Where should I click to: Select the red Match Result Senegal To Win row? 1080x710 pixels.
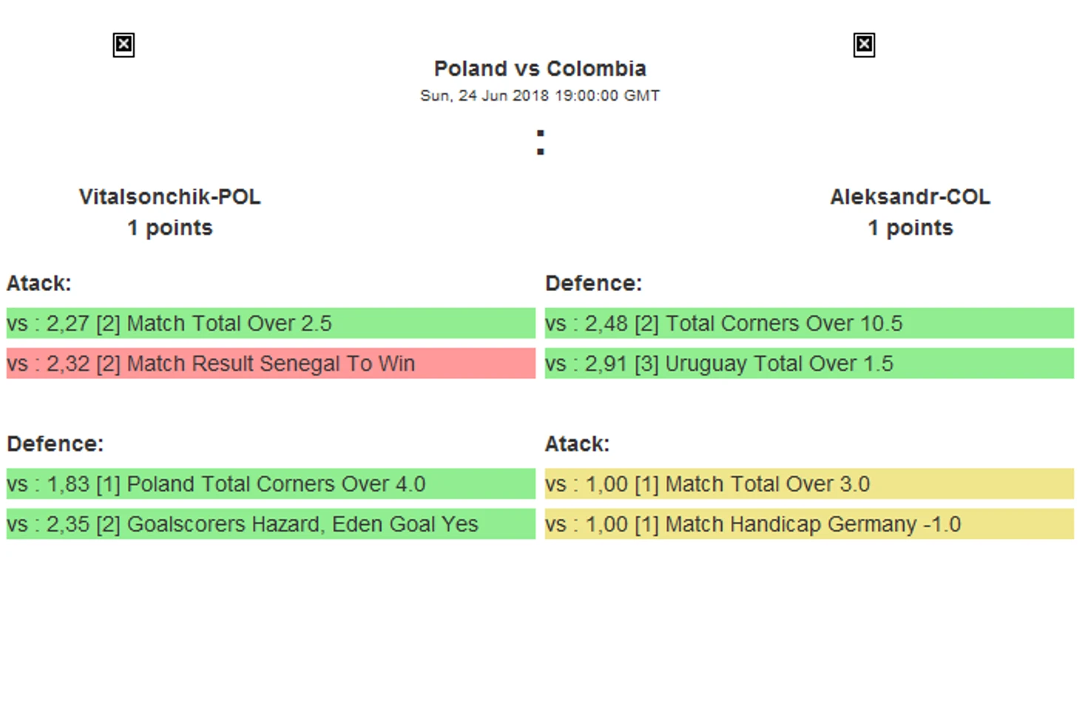[271, 364]
